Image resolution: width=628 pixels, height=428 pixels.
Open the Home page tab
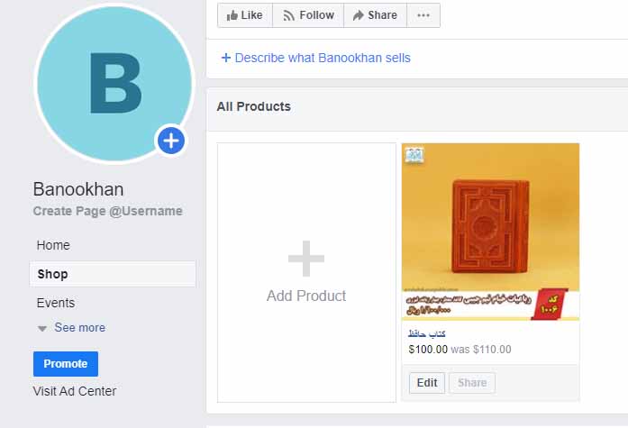coord(53,245)
